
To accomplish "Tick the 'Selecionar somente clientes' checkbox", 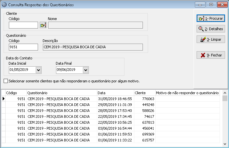I will [x=6, y=81].
